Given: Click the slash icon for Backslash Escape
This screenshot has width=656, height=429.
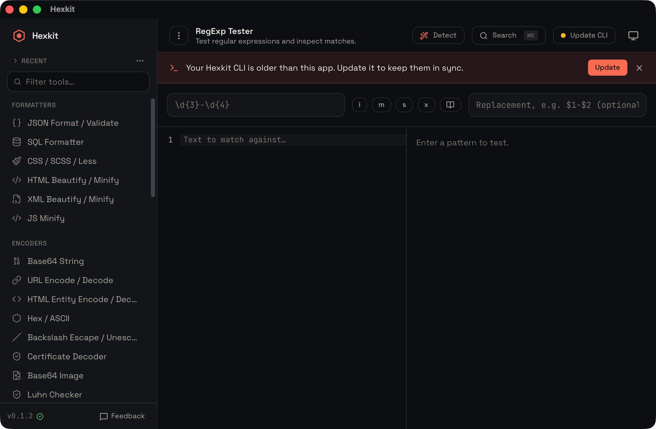Looking at the screenshot, I should (x=17, y=337).
